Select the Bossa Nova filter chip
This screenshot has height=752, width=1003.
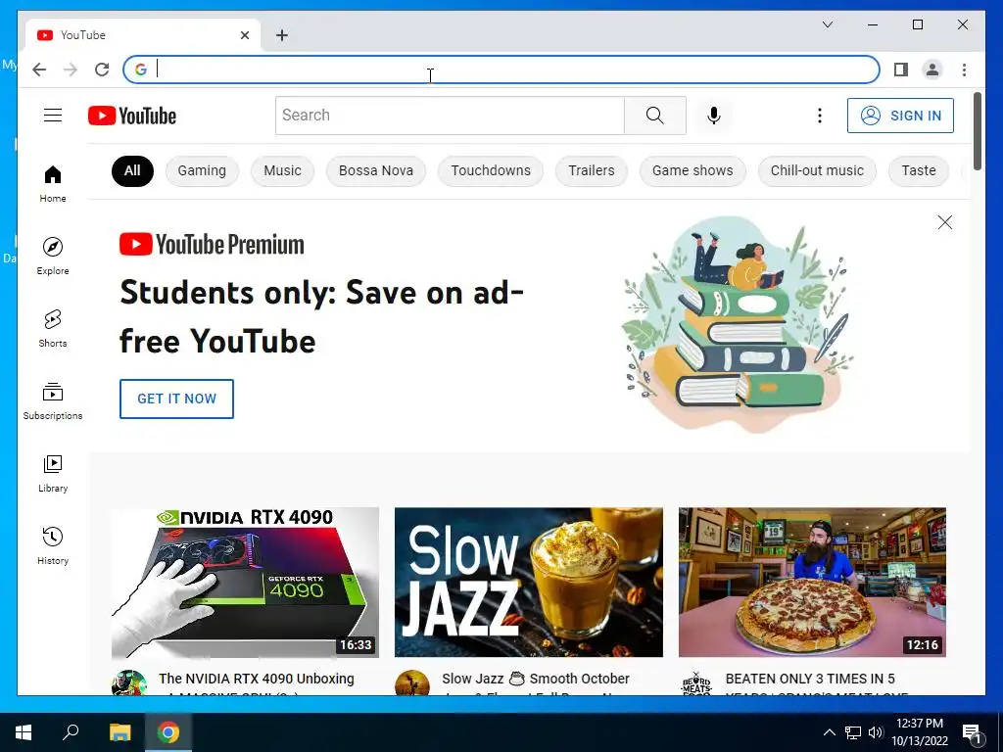coord(375,170)
